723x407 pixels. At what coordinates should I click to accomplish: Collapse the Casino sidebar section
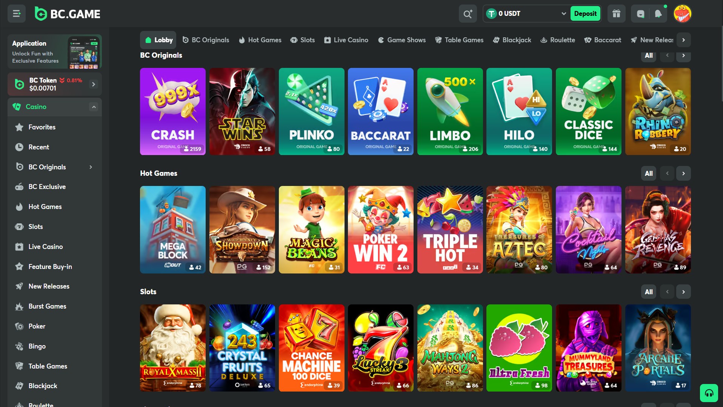tap(94, 107)
